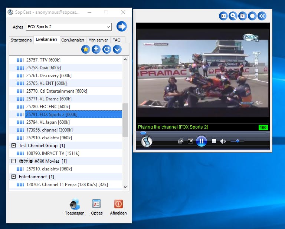Select the Livekanalen tab
Screen dimensions: 285x229
tap(46, 39)
